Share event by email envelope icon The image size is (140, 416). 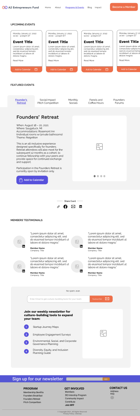coord(73,207)
